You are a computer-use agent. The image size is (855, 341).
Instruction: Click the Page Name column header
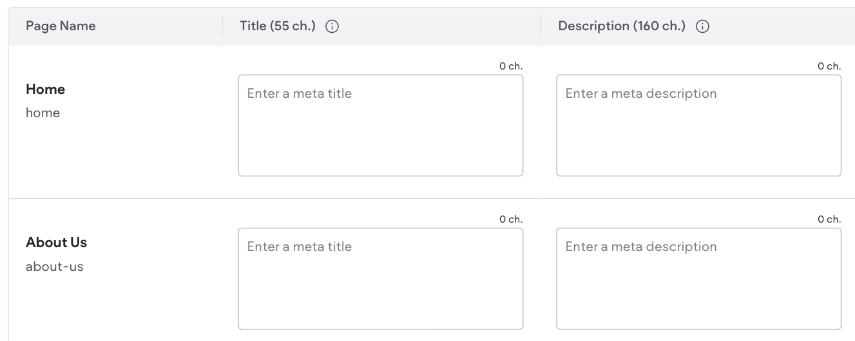pyautogui.click(x=61, y=26)
